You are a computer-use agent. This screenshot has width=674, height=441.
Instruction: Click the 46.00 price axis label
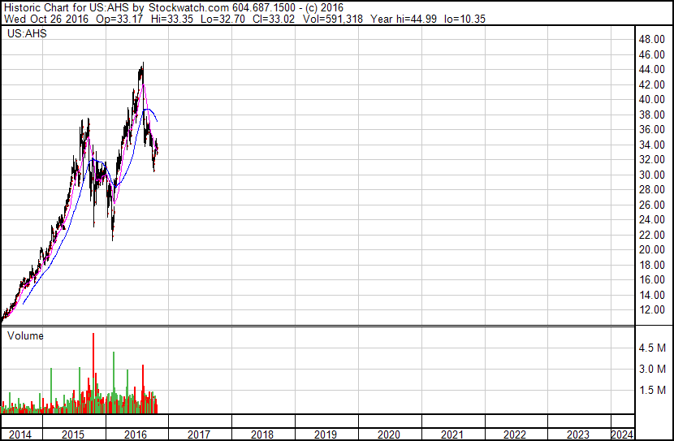(651, 54)
